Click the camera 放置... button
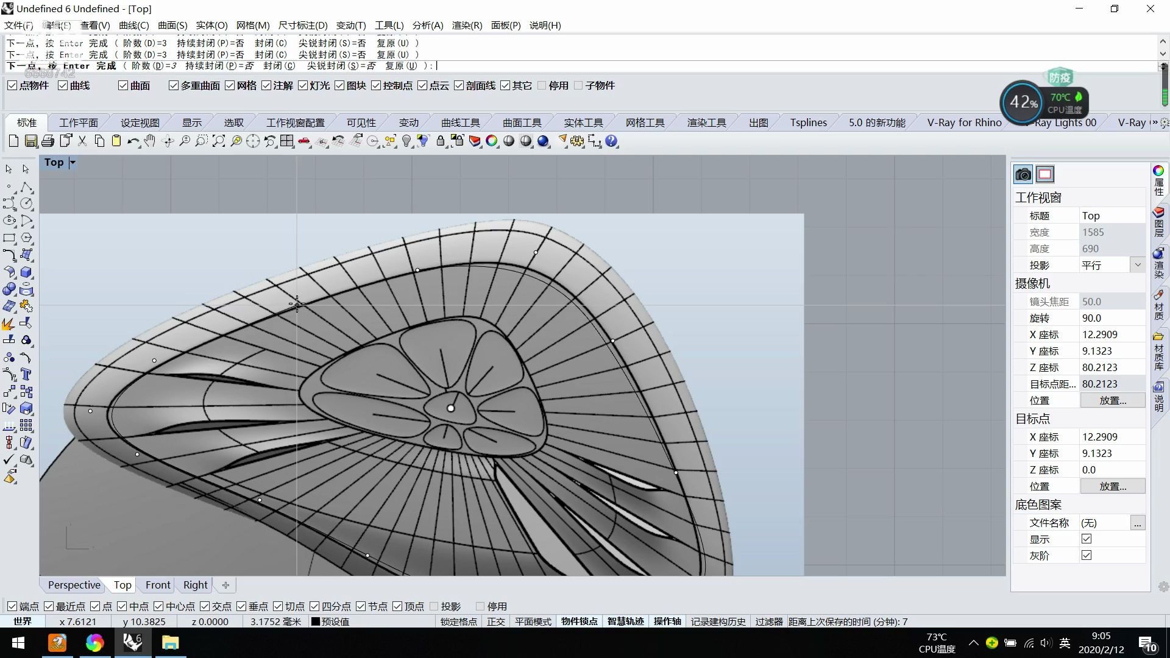1170x658 pixels. [1112, 400]
